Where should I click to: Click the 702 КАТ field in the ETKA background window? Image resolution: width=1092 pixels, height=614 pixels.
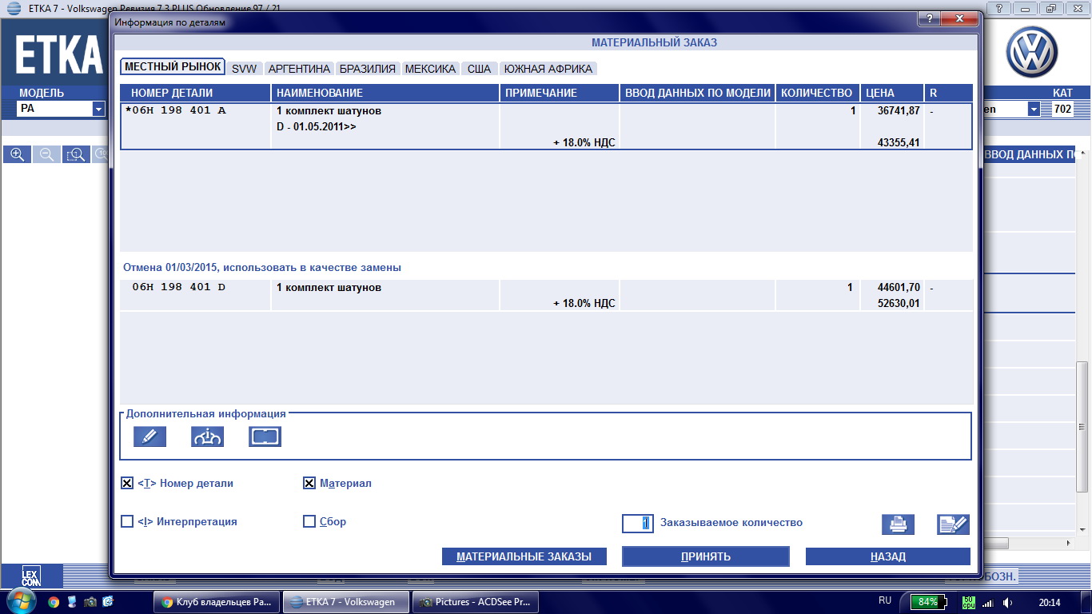1062,110
